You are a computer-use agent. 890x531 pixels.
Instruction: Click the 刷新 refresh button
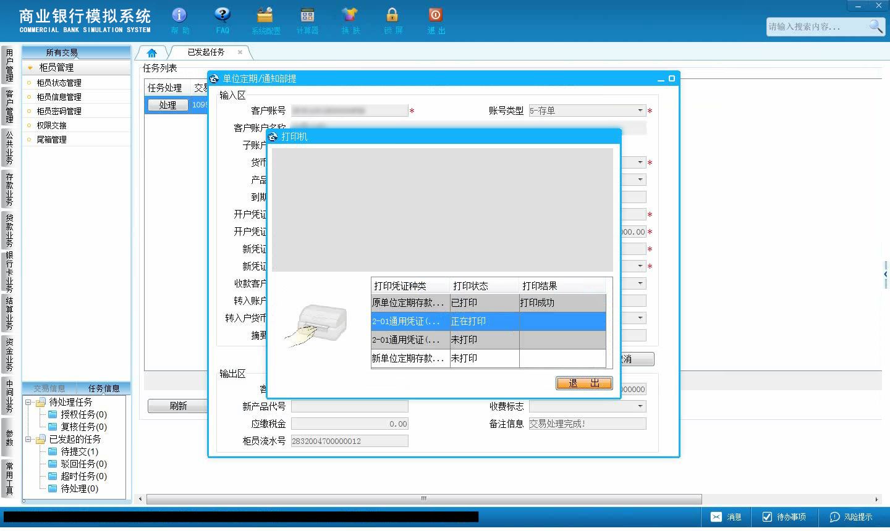pos(178,406)
